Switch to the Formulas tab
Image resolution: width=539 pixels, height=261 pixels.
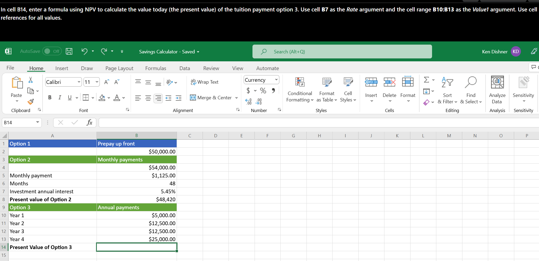point(156,68)
